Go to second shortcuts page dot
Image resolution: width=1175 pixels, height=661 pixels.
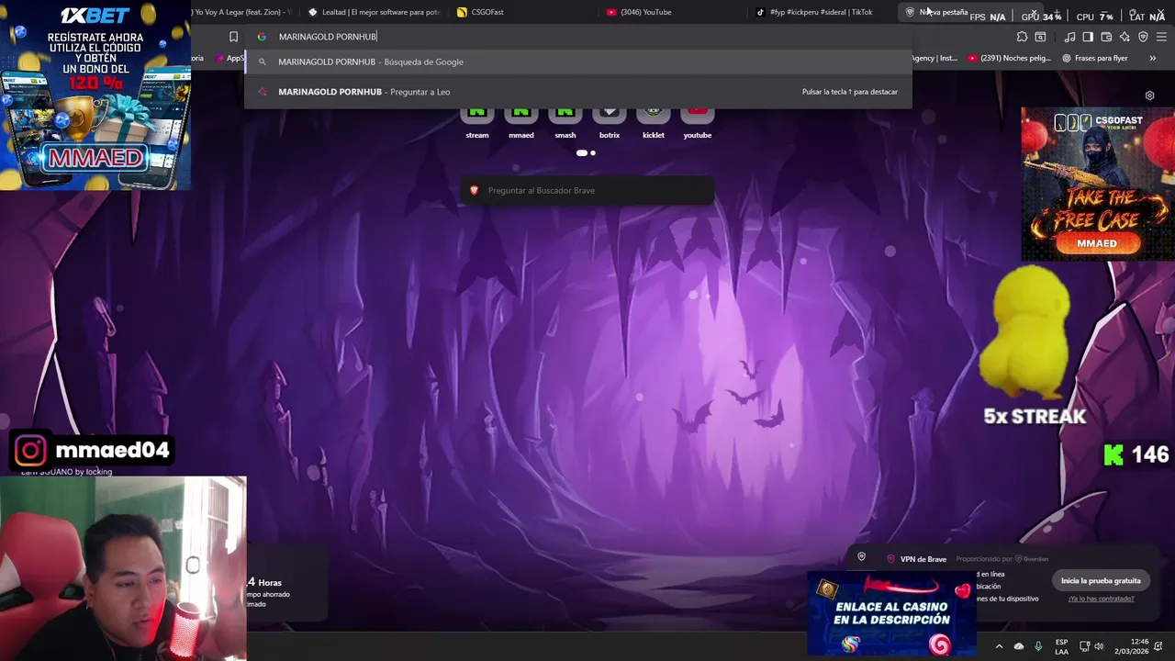(593, 153)
